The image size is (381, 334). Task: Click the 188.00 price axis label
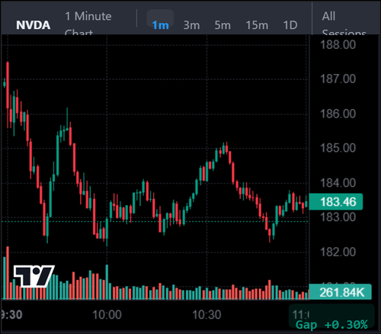tap(338, 45)
